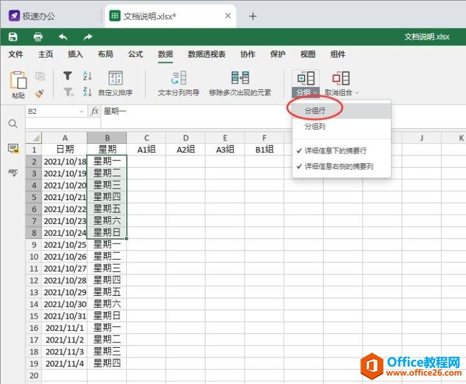This screenshot has width=466, height=384.
Task: Apply the Filter funnel icon
Action: pos(68,76)
